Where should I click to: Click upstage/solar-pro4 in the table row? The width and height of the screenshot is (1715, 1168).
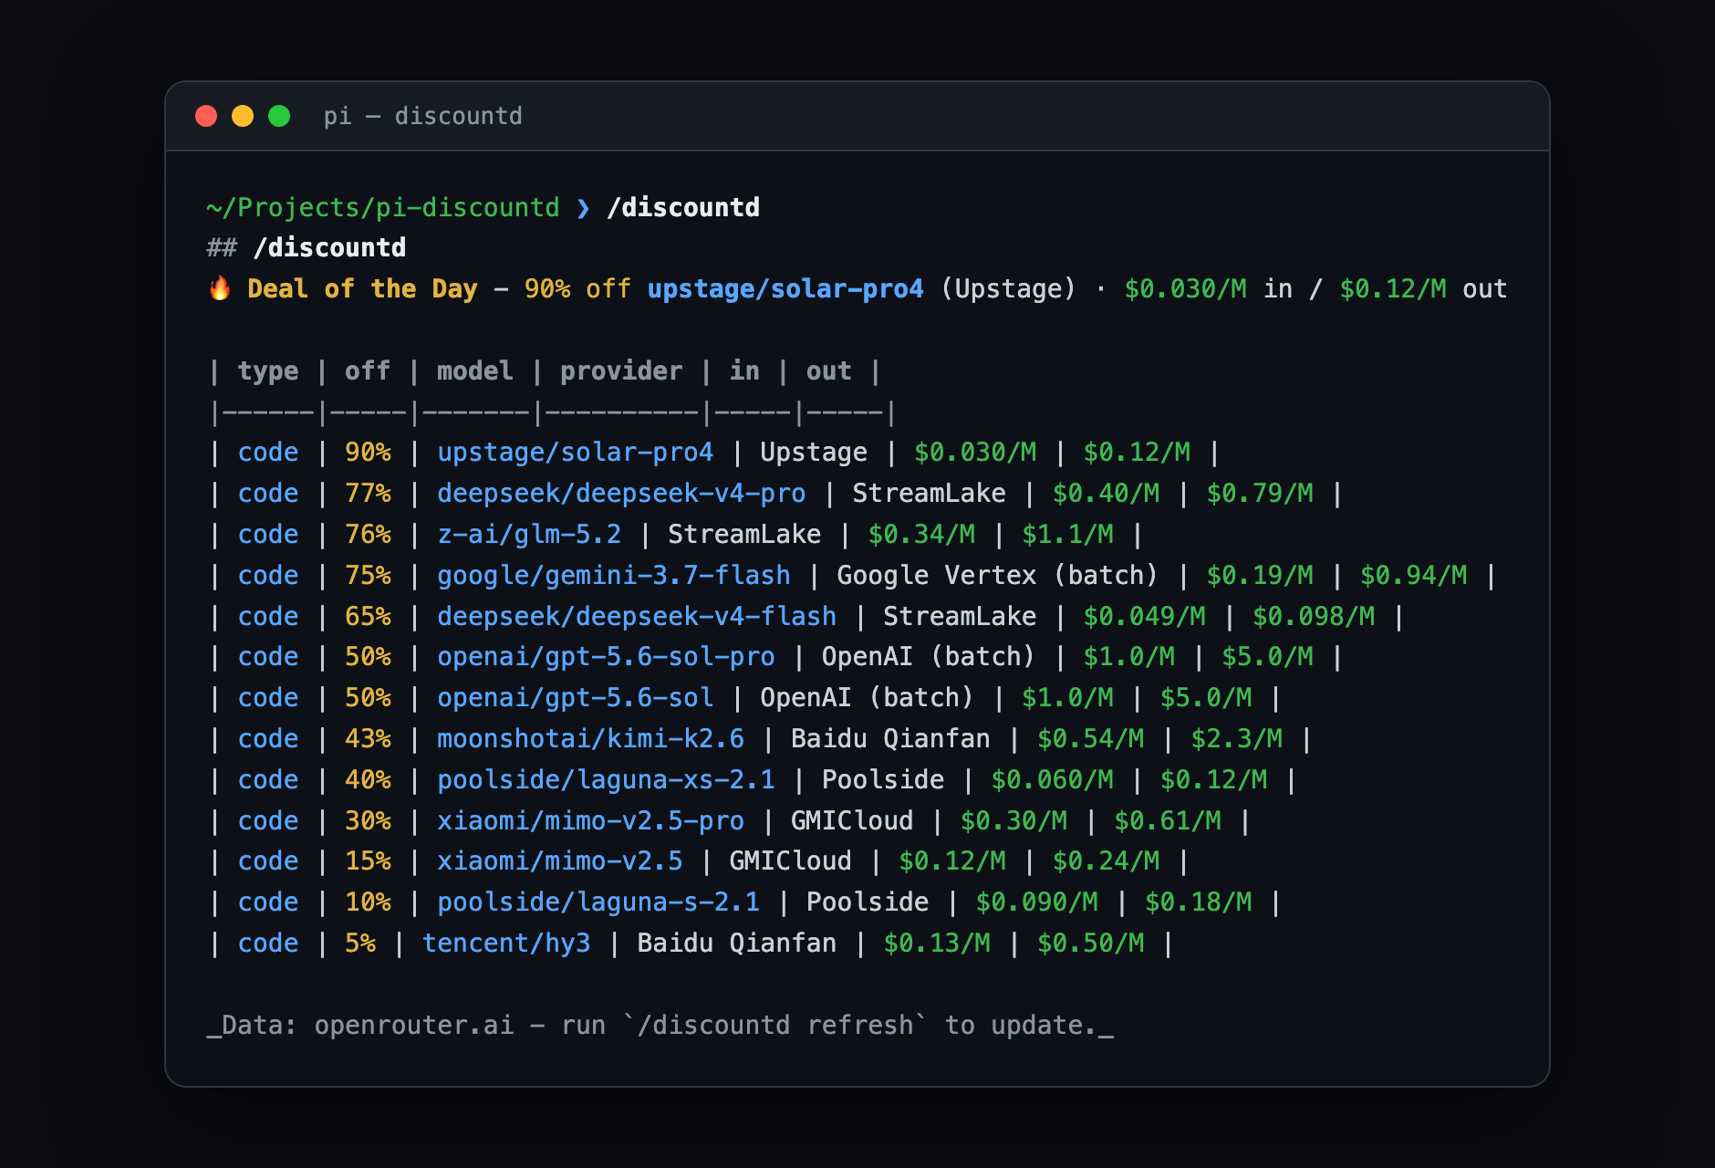(x=575, y=453)
